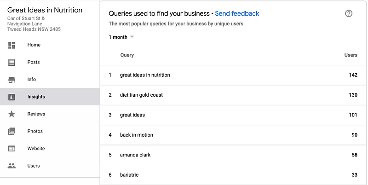The height and width of the screenshot is (185, 368).
Task: Select the 'dietitian gold coast' query row
Action: 141,95
